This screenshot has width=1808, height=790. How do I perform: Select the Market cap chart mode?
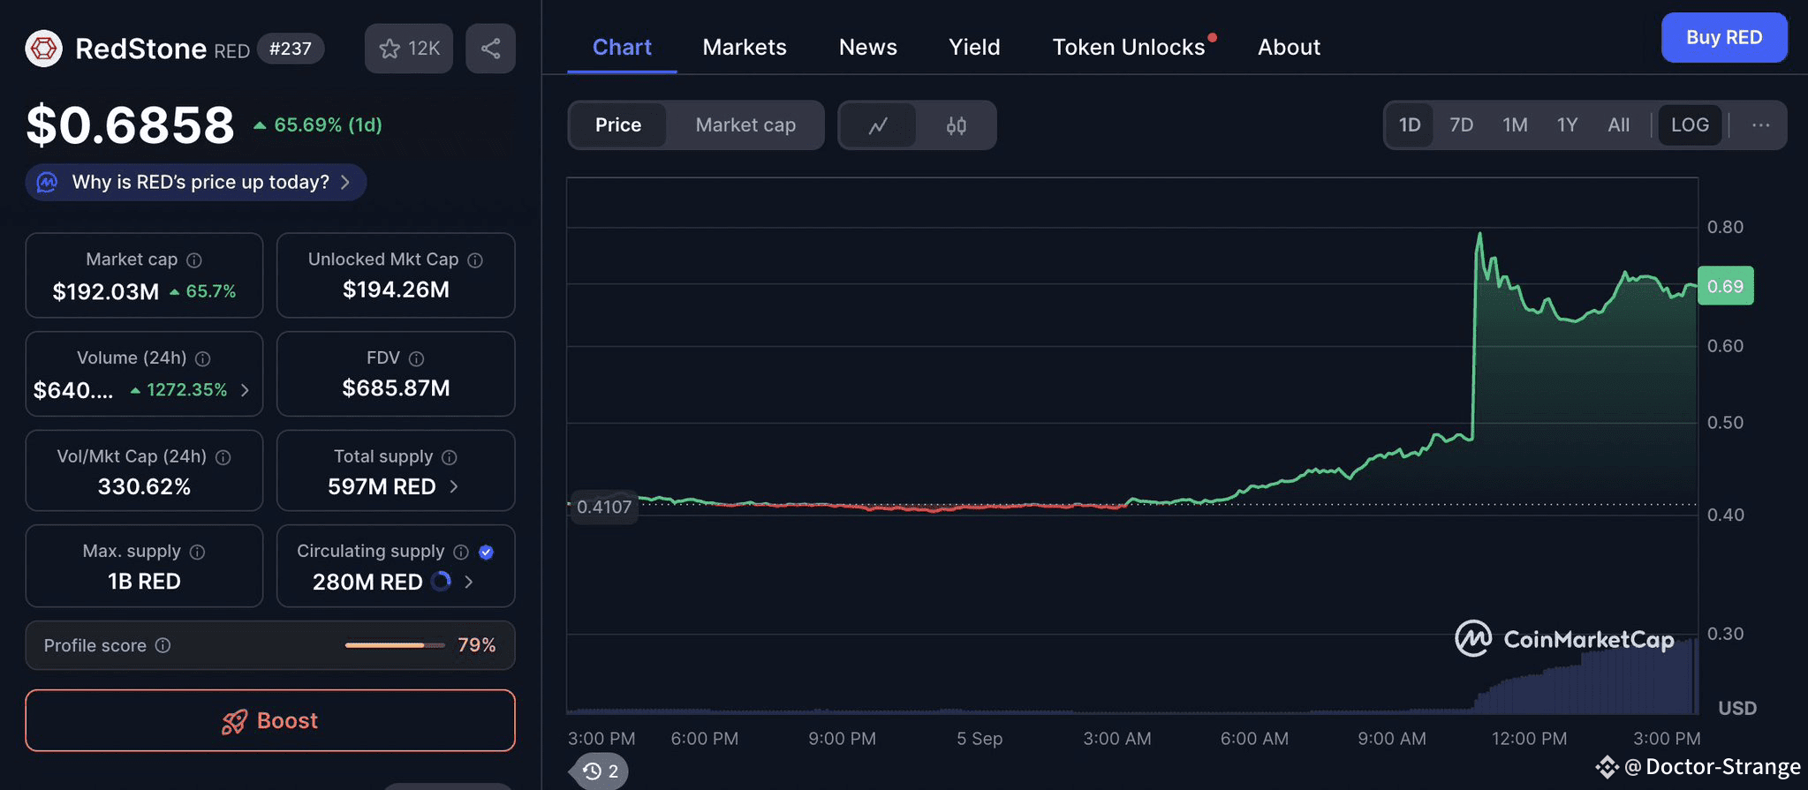point(745,125)
